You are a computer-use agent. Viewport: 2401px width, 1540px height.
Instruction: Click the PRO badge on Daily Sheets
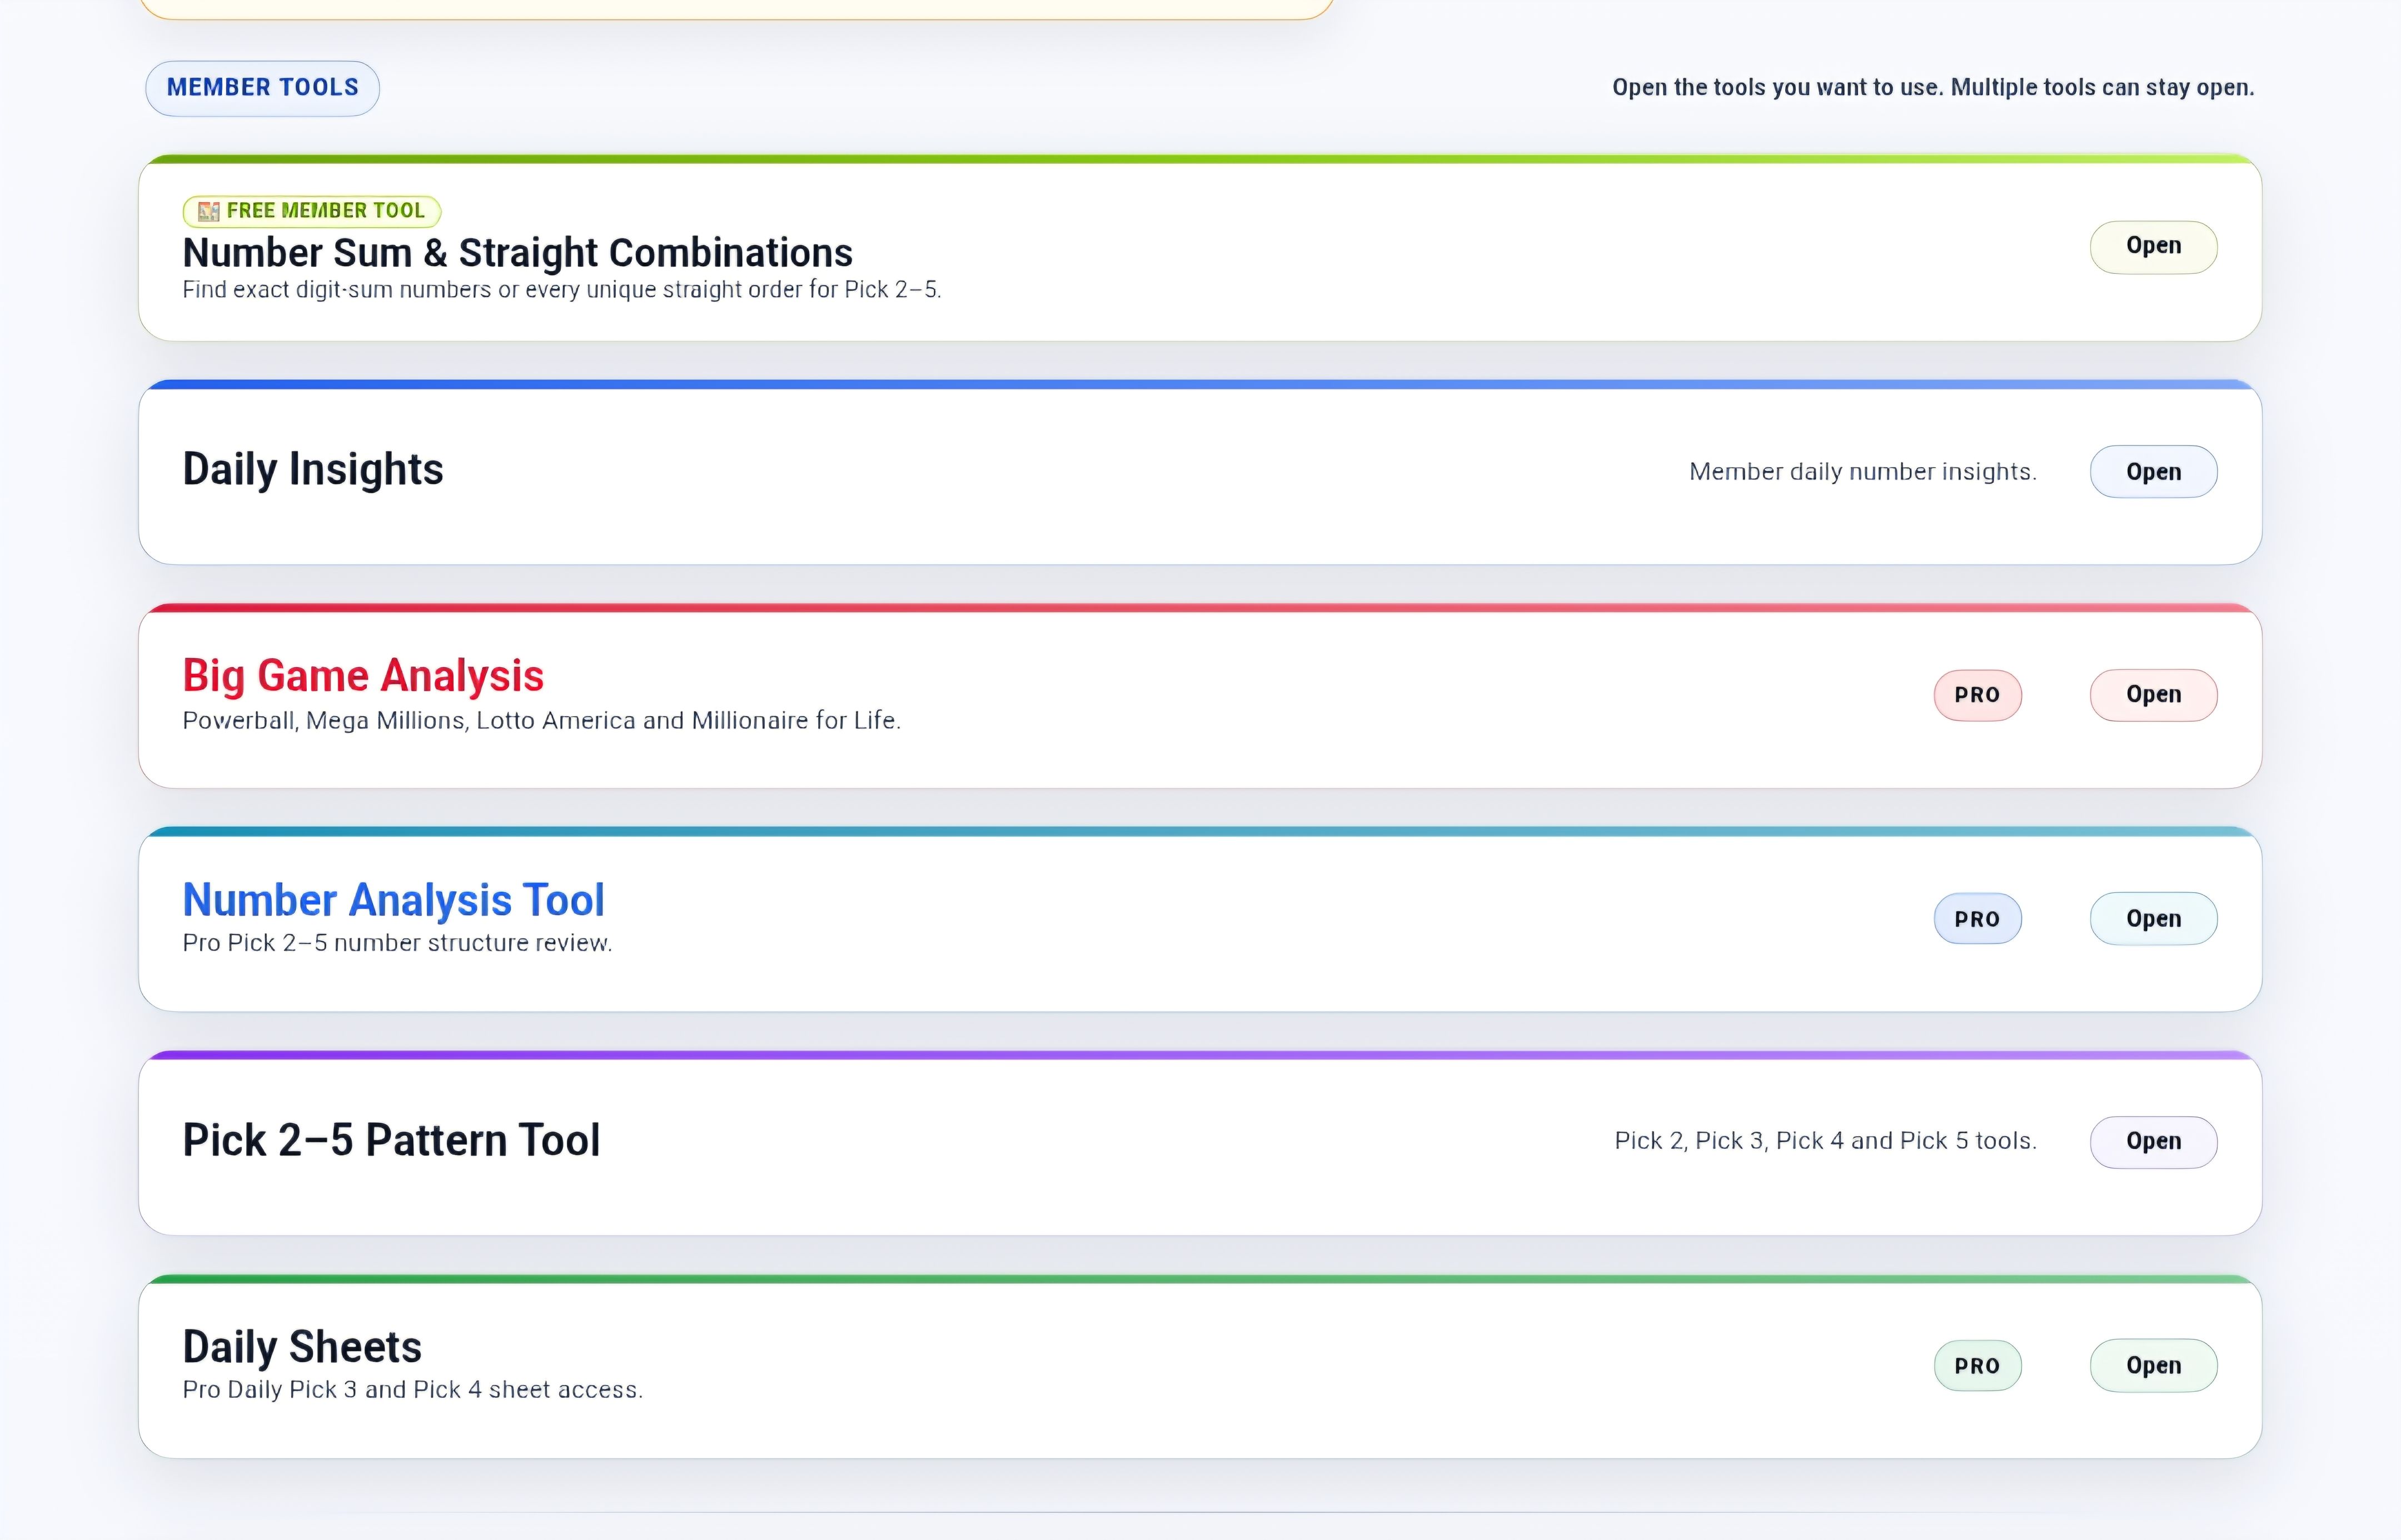click(x=1977, y=1366)
